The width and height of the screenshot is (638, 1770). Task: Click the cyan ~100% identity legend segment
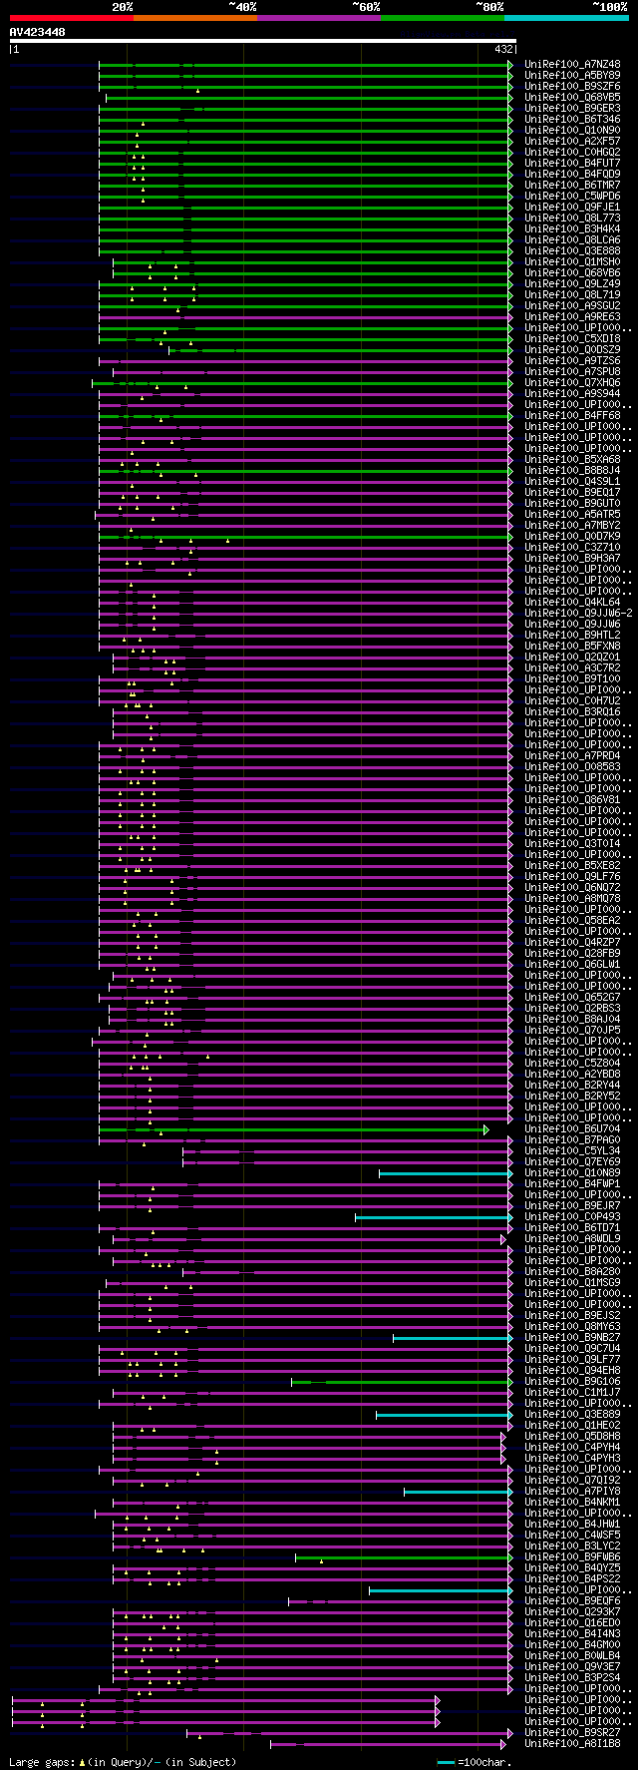566,18
